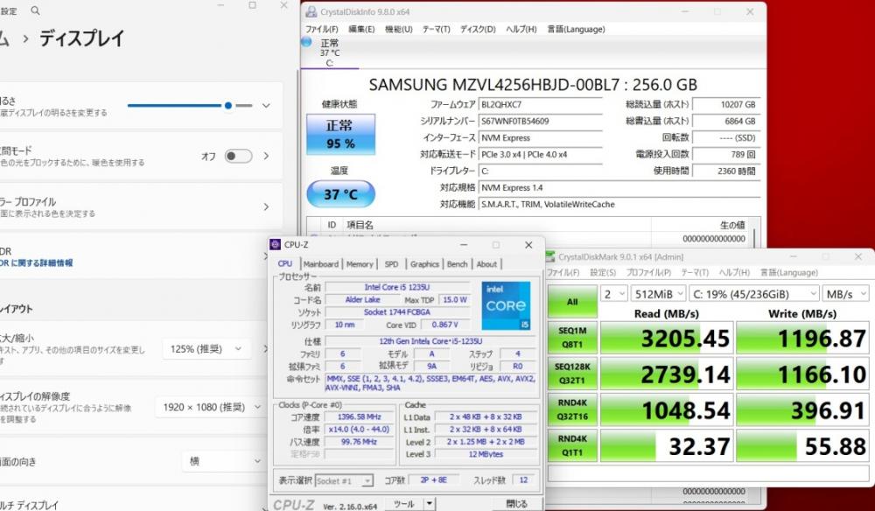Viewport: 875px width, 511px height.
Task: Click the search icon in Settings title bar
Action: (35, 10)
